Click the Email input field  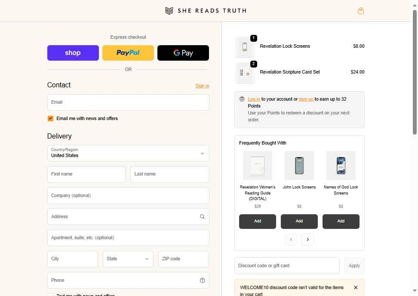[x=128, y=102]
